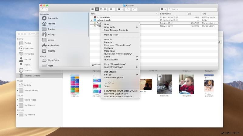Select the HDR photo thumbnail
Screen dimensions: 243x136
[x=164, y=84]
